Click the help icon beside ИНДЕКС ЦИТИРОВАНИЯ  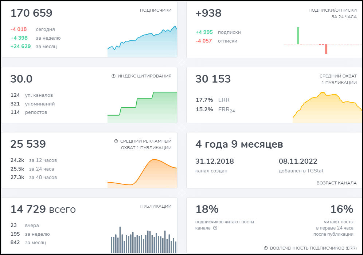(x=113, y=76)
